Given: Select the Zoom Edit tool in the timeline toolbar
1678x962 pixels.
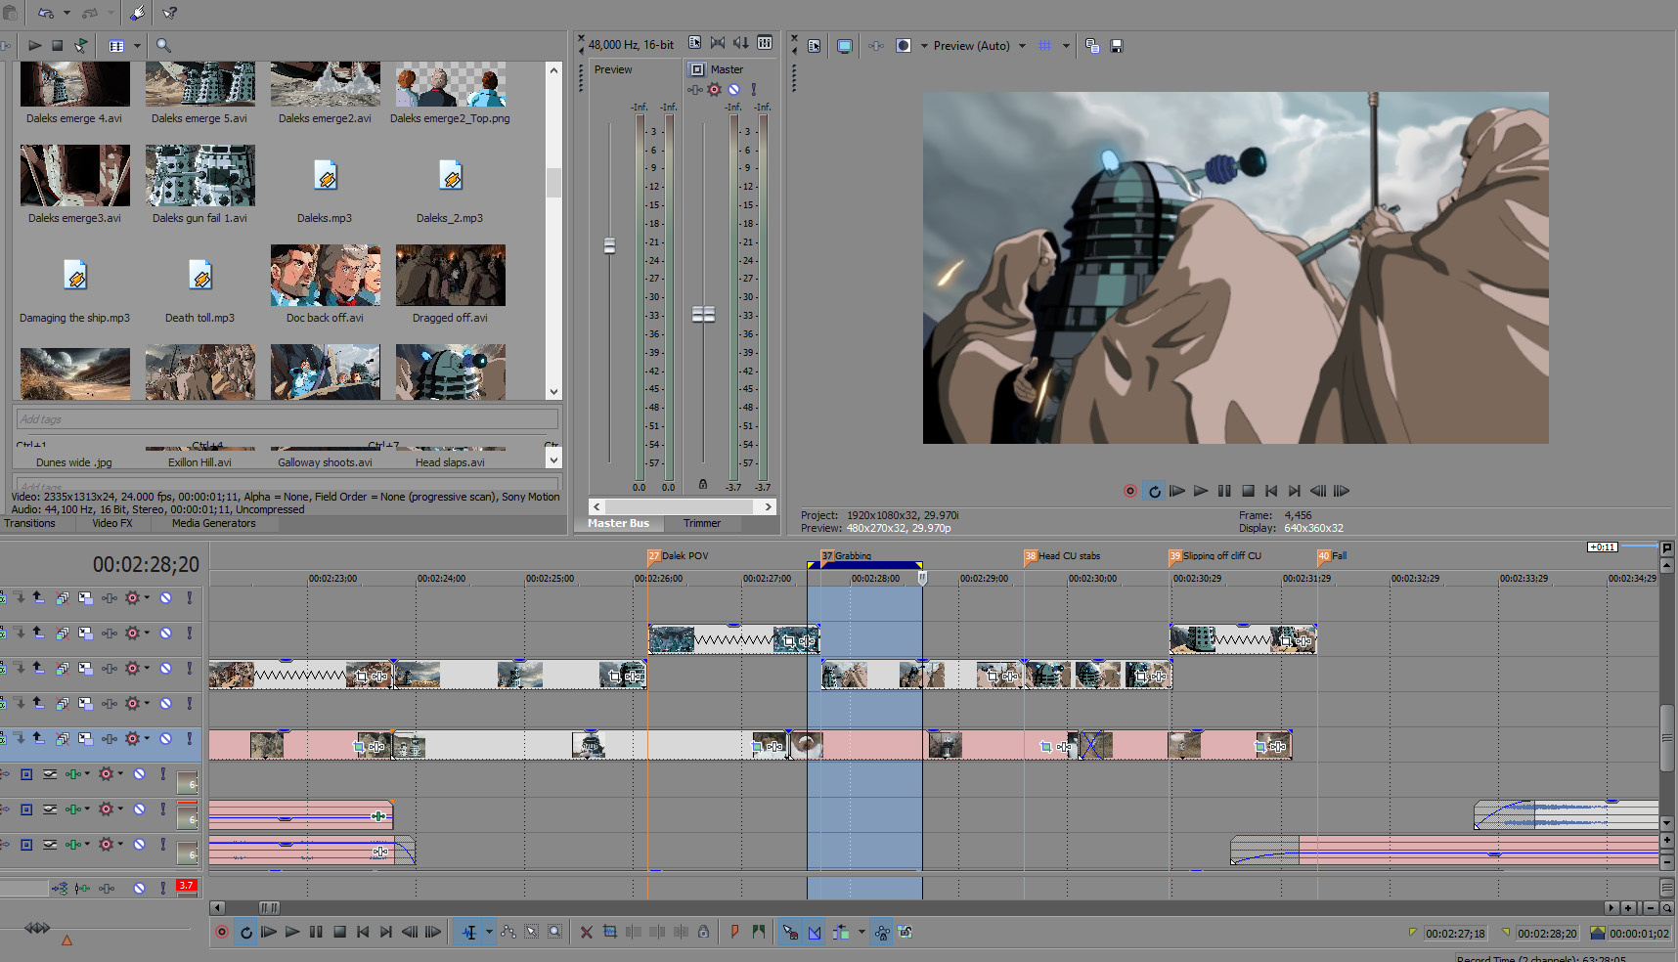Looking at the screenshot, I should point(555,933).
